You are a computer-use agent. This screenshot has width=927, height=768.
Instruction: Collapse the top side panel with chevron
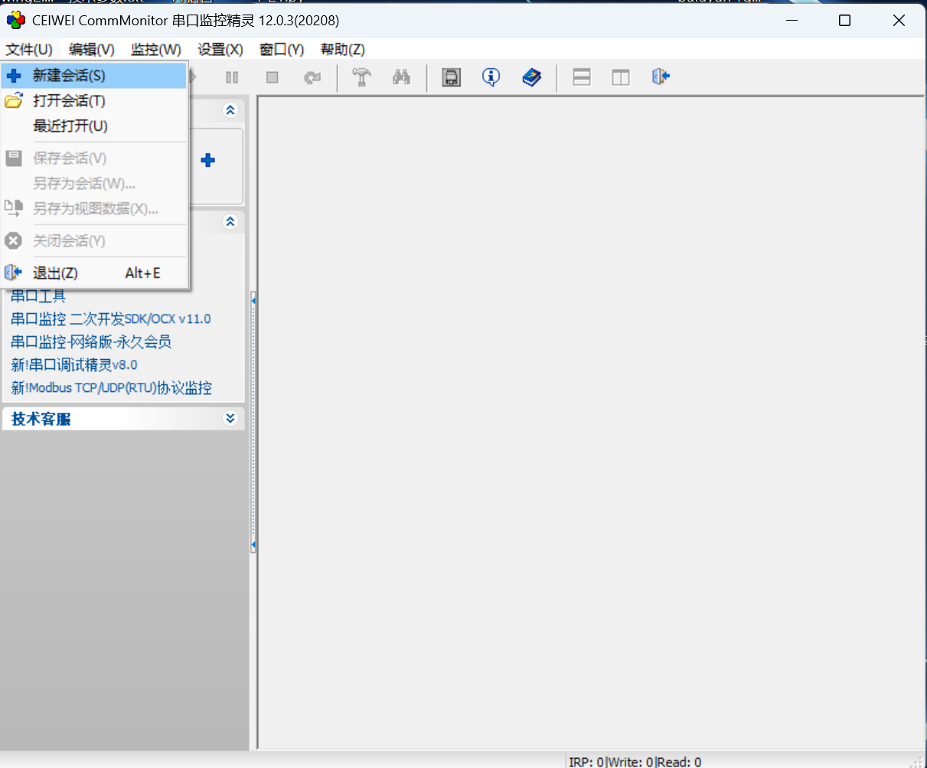pyautogui.click(x=230, y=110)
